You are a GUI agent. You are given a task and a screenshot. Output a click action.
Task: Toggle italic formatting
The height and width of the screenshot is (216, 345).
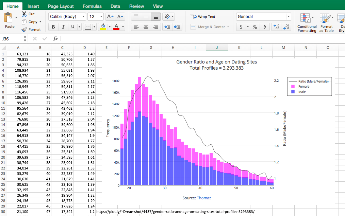coord(63,27)
